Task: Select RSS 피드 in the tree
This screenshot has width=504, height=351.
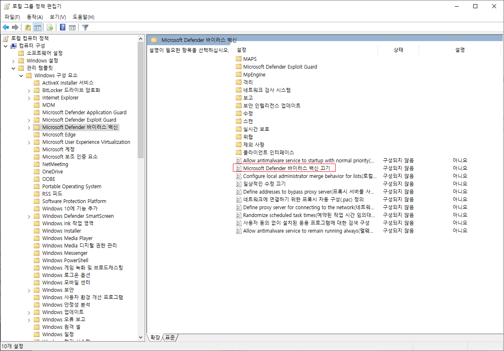Action: [52, 194]
